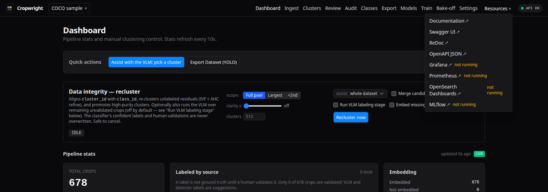The image size is (548, 192).
Task: Open the Clusters page
Action: 312,8
